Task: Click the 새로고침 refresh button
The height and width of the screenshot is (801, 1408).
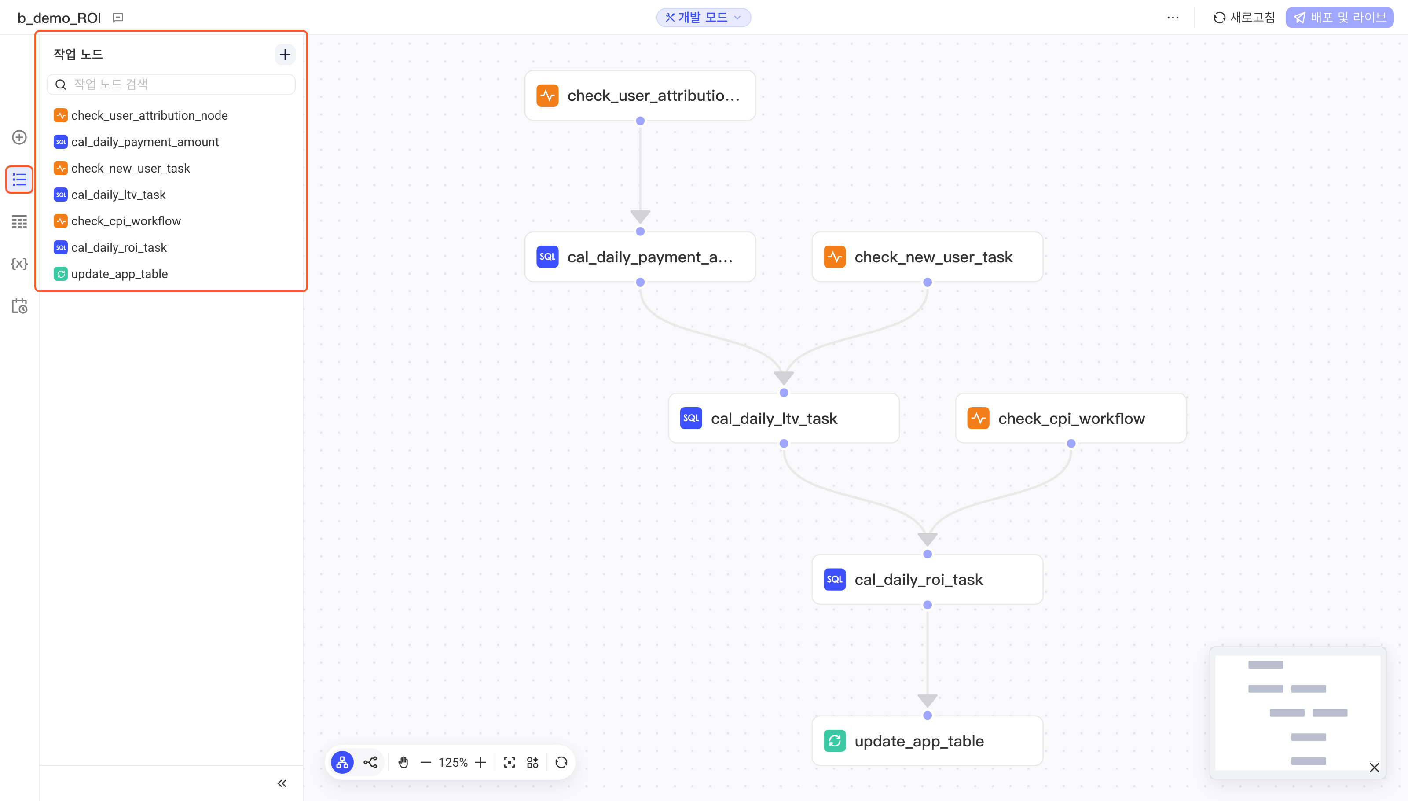Action: (1243, 18)
